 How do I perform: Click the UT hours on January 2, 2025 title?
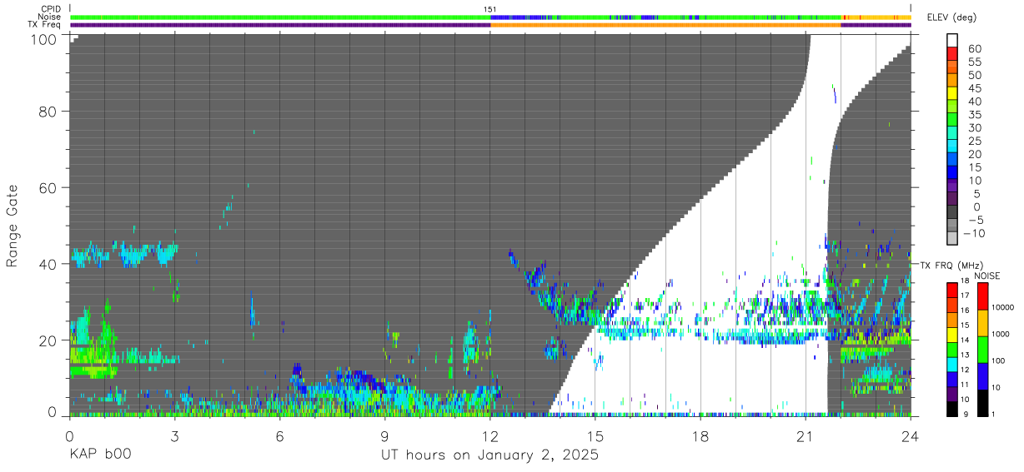pos(490,456)
